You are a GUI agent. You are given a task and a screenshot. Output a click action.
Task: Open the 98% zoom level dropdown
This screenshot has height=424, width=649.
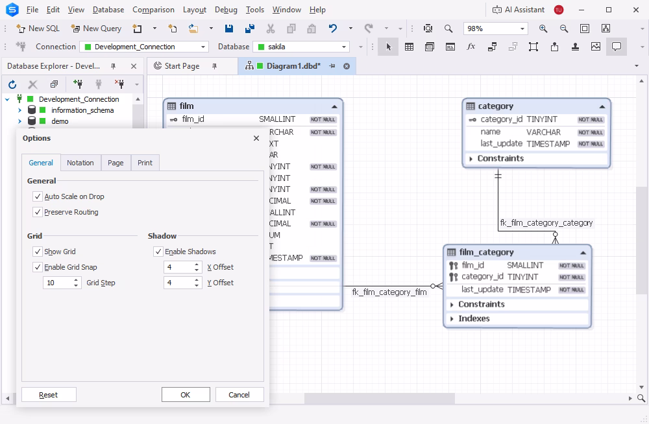click(522, 29)
